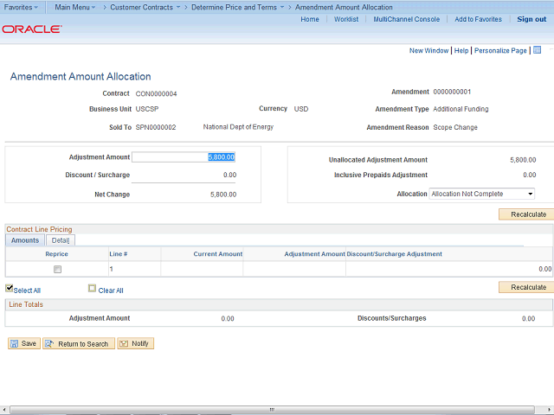554x415 pixels.
Task: Click into the Adjustment Amount input field
Action: tap(184, 157)
